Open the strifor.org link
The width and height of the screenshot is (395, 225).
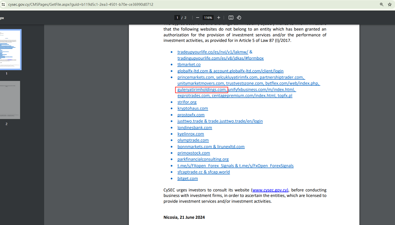click(187, 102)
